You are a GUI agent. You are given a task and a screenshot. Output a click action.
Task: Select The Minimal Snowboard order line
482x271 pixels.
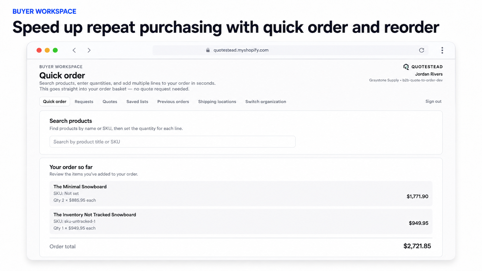[x=241, y=194]
